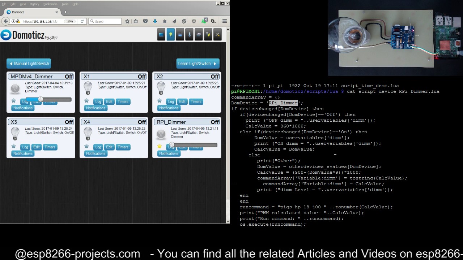463x260 pixels.
Task: Select the Domoticz browser tab
Action: (32, 12)
